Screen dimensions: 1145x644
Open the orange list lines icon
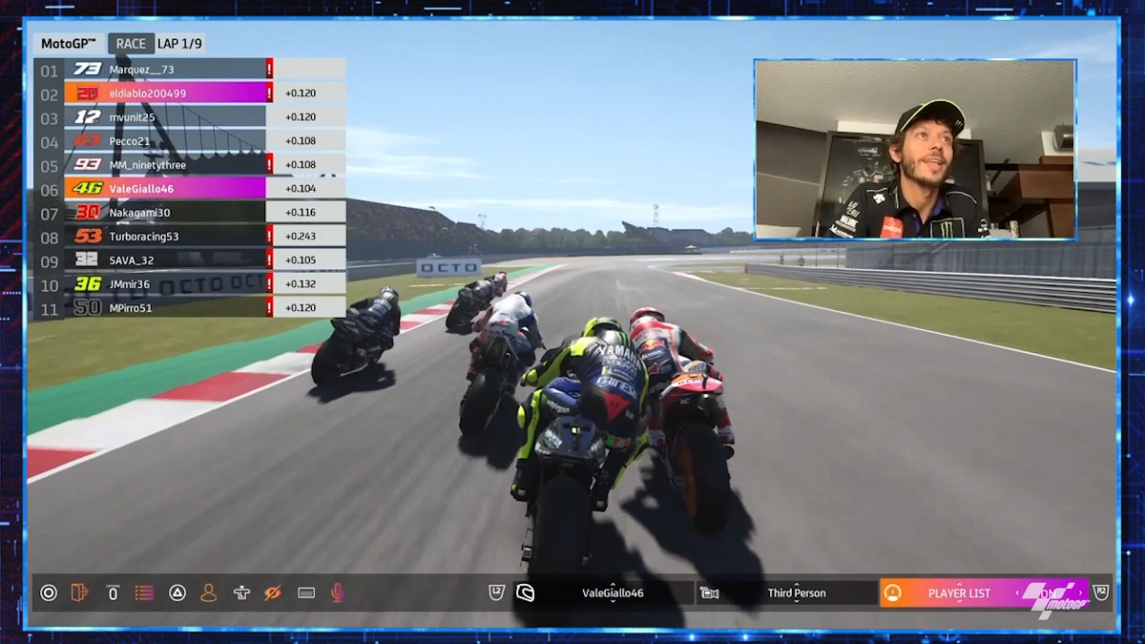[x=144, y=592]
